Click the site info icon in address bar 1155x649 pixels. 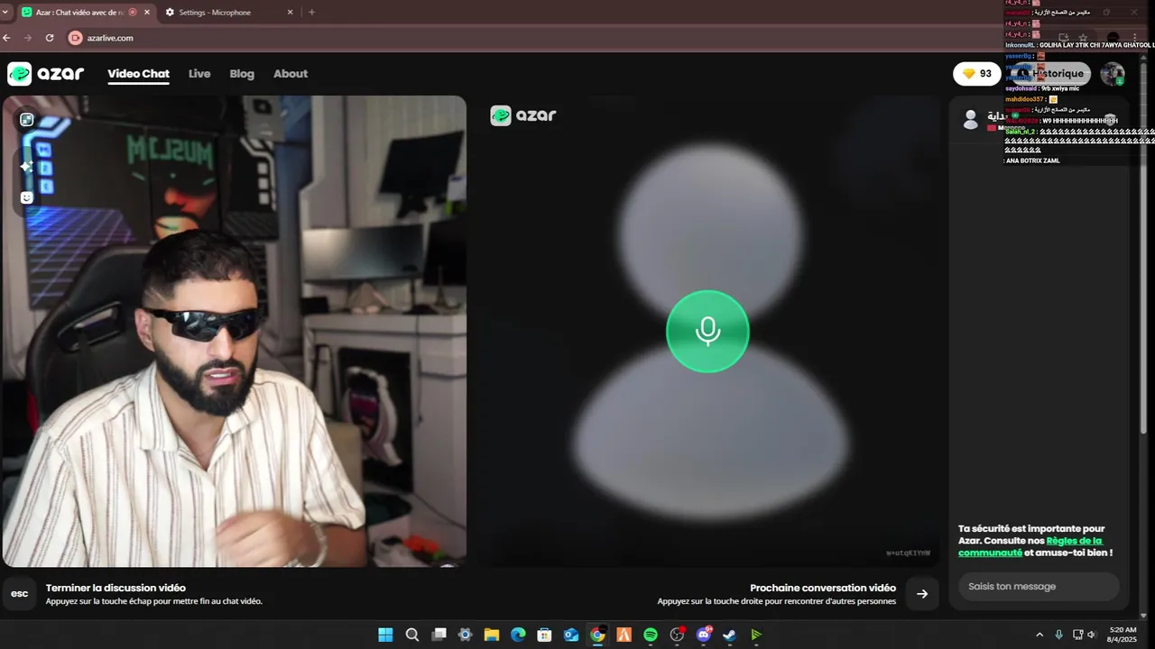tap(76, 38)
